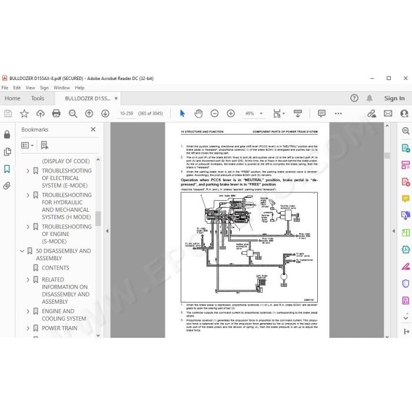
Task: Open Create PDF tool in right pane
Action: [x=406, y=182]
